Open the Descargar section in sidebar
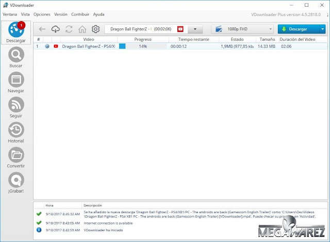 16,32
